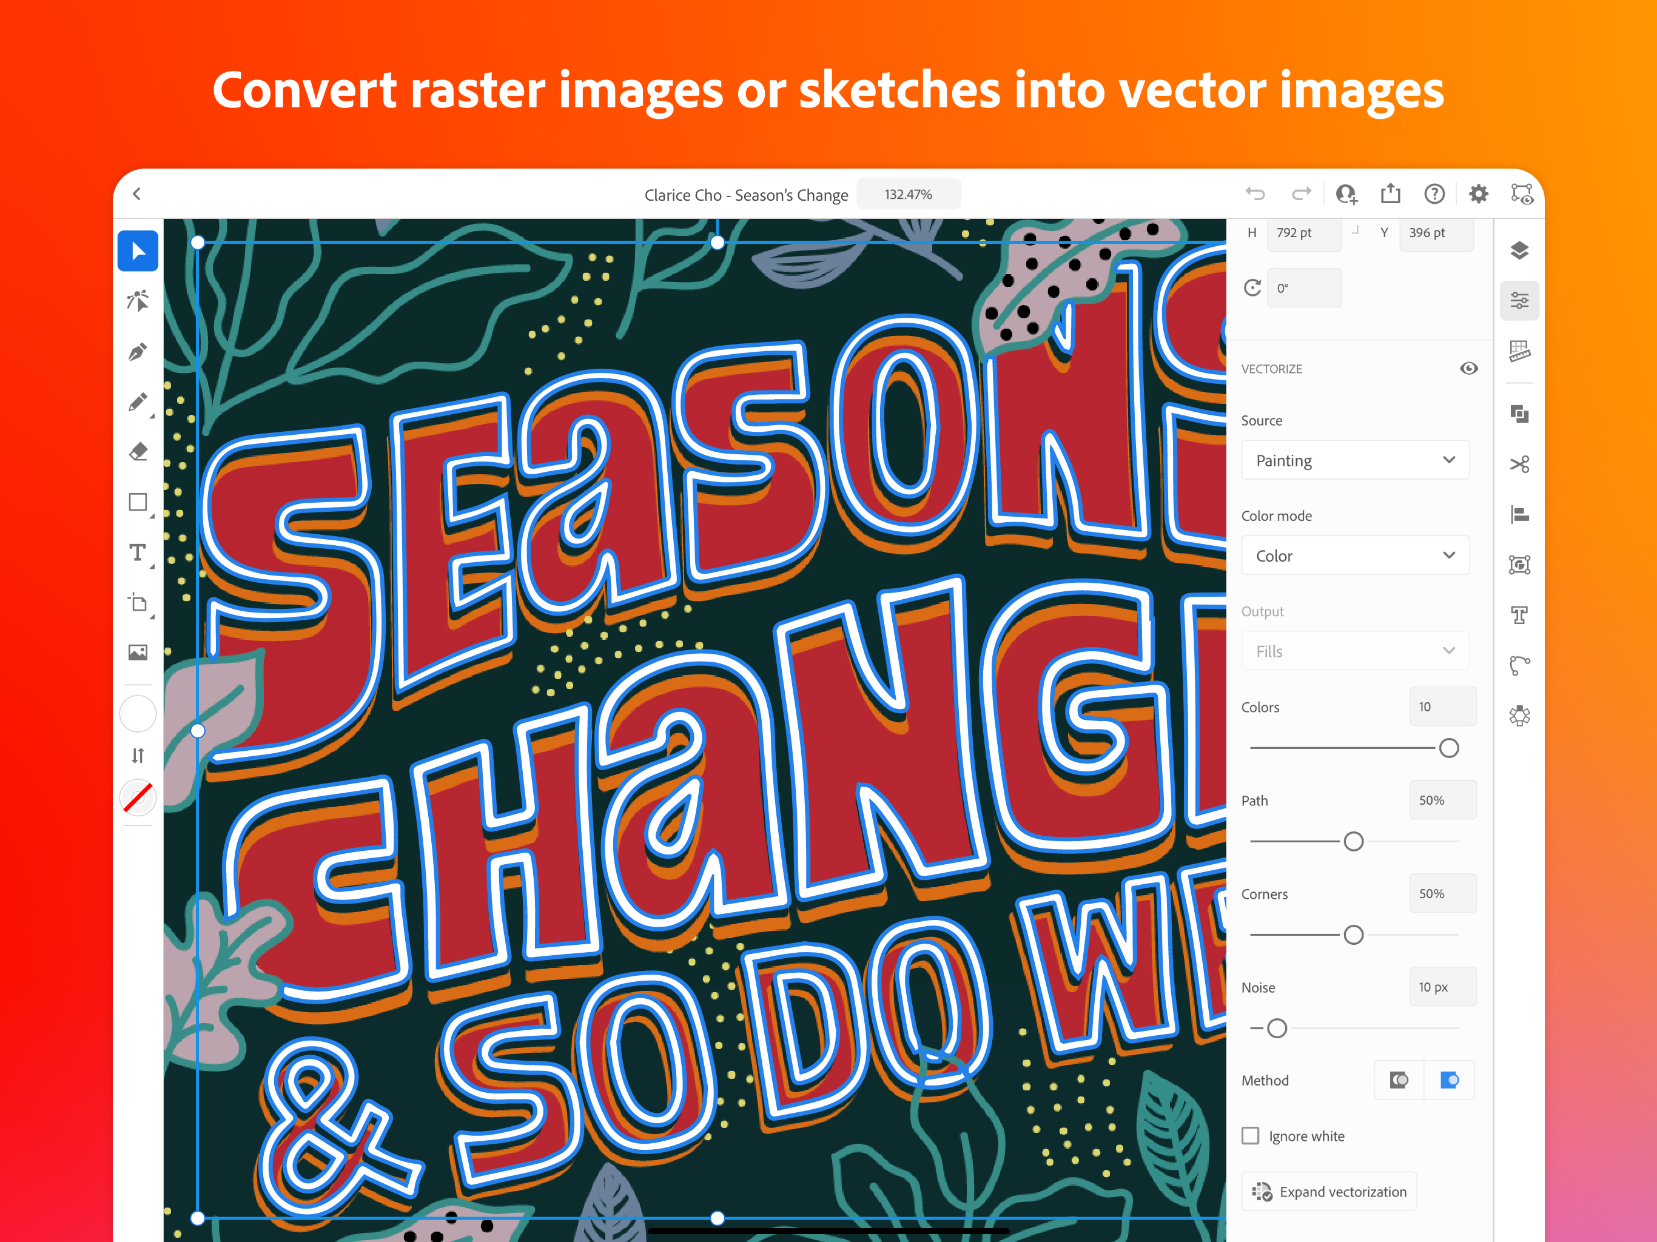Open the Align panel
Image resolution: width=1657 pixels, height=1242 pixels.
click(x=1519, y=515)
